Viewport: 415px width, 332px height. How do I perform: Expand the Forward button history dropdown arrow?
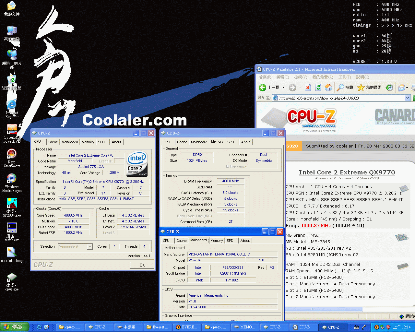click(x=300, y=87)
